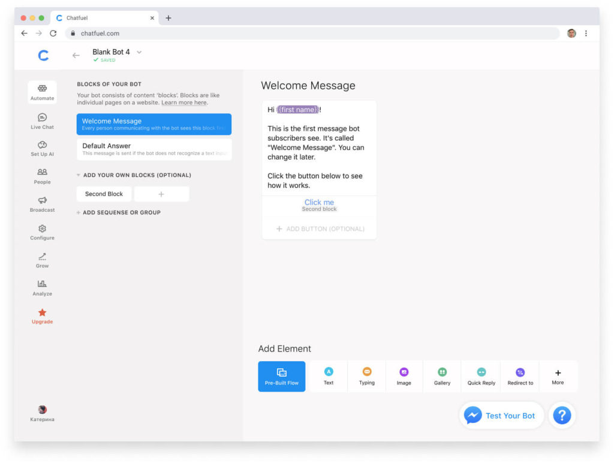The height and width of the screenshot is (463, 614).
Task: Open Configure settings in sidebar
Action: coord(43,232)
